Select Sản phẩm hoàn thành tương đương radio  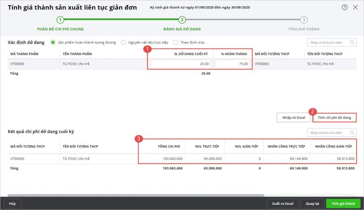tap(53, 43)
